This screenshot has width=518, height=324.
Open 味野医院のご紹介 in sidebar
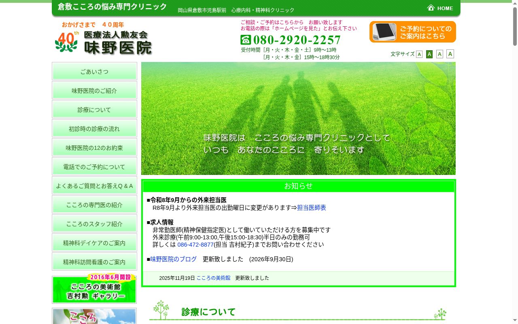click(94, 90)
